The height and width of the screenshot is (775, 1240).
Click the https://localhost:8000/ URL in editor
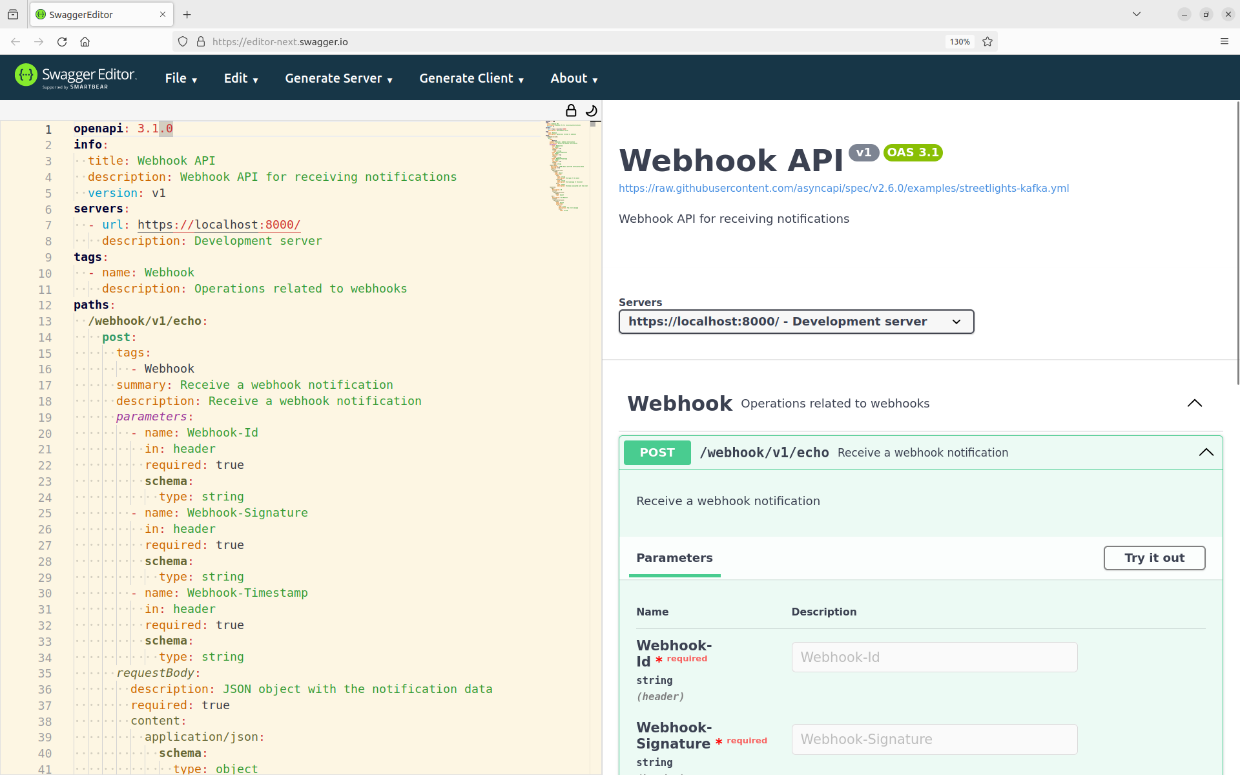(219, 225)
